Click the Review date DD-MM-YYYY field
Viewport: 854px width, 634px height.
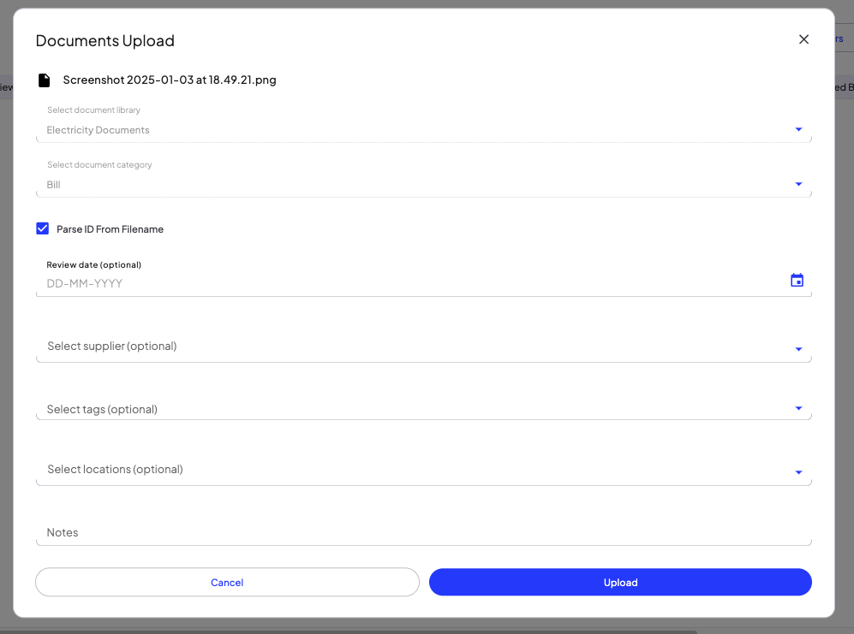(343, 282)
